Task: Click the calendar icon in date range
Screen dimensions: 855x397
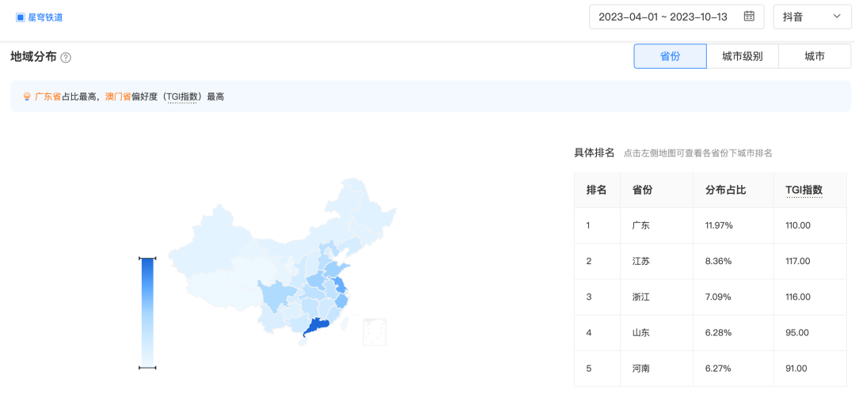Action: tap(749, 17)
